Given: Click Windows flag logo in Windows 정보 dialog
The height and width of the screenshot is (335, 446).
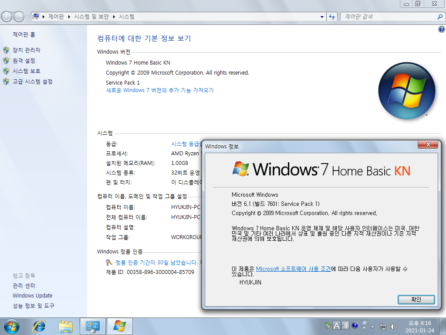Looking at the screenshot, I should tap(240, 168).
